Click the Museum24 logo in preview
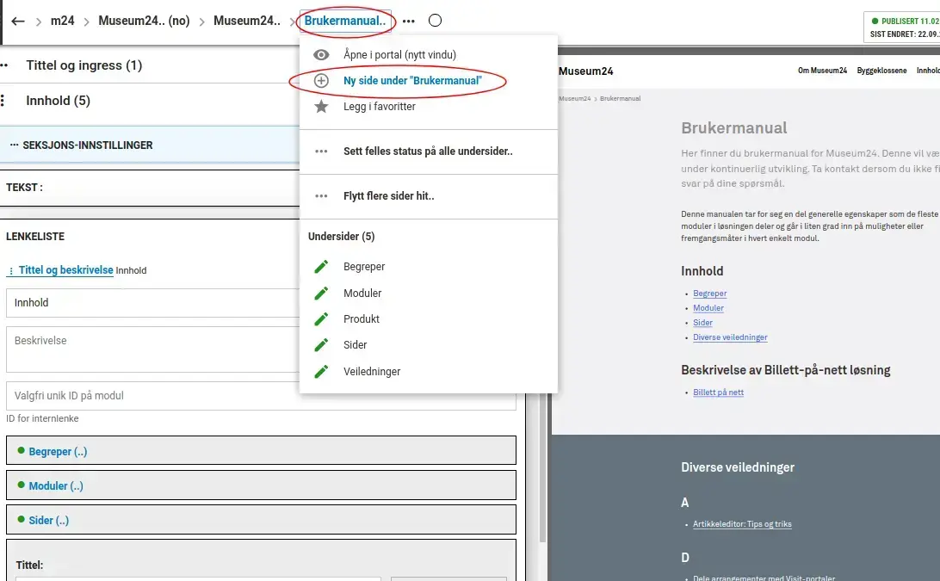940x581 pixels. (585, 71)
